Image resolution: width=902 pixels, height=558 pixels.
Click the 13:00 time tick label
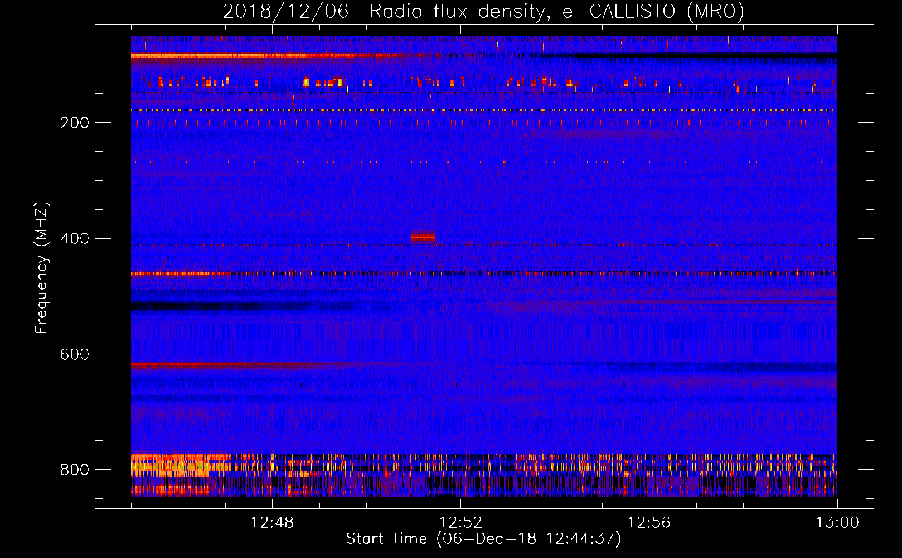tap(837, 523)
